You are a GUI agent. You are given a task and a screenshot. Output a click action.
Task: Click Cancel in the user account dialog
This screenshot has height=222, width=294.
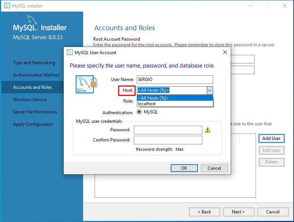[214, 168]
